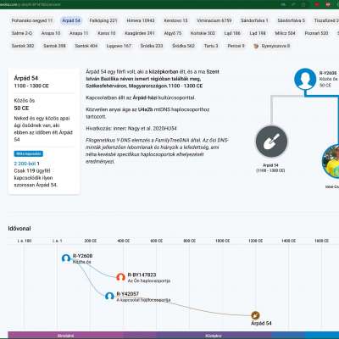The image size is (339, 339).
Task: Open the profile photo in the tree
Action: (x=331, y=161)
